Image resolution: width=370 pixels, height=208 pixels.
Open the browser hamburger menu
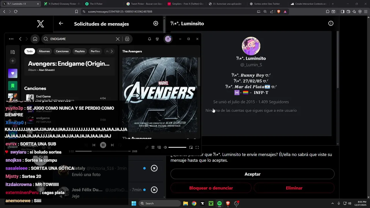366,12
